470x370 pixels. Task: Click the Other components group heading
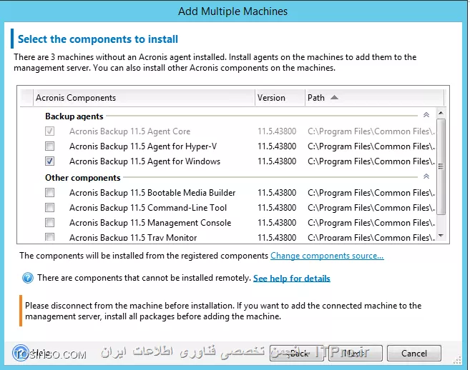click(x=83, y=178)
